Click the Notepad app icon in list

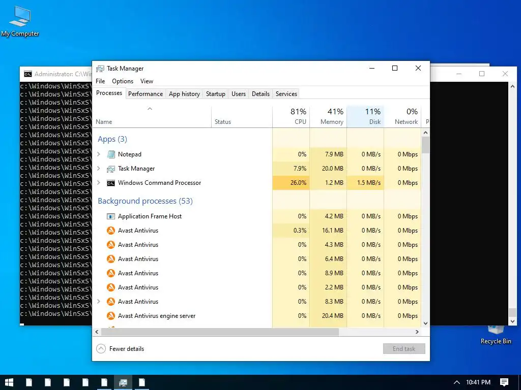[110, 154]
